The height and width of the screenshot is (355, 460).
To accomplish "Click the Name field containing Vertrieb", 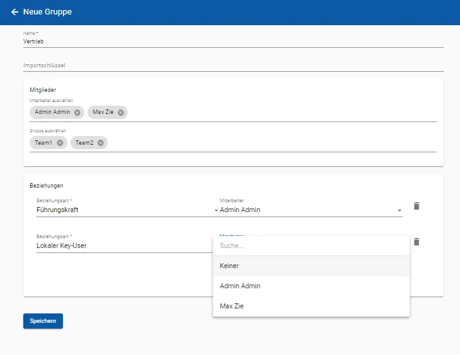I will click(x=233, y=41).
